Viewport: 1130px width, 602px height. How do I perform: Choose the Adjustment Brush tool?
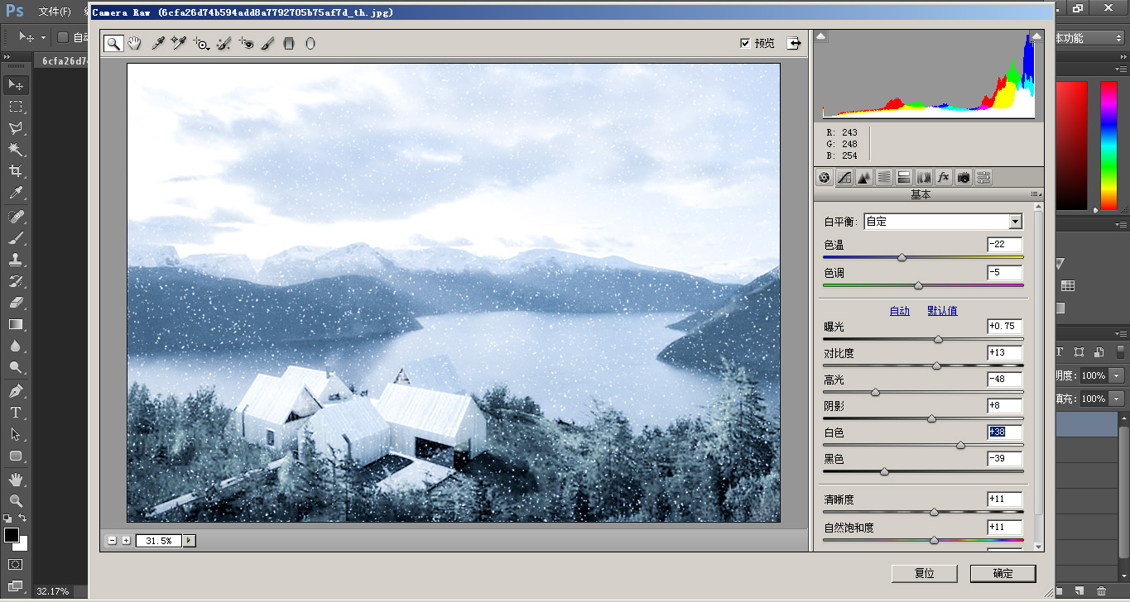click(x=267, y=43)
